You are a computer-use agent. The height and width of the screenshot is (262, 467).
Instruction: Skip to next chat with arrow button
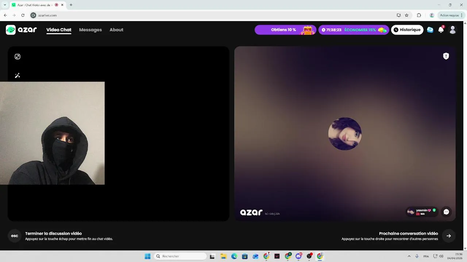[x=449, y=236]
